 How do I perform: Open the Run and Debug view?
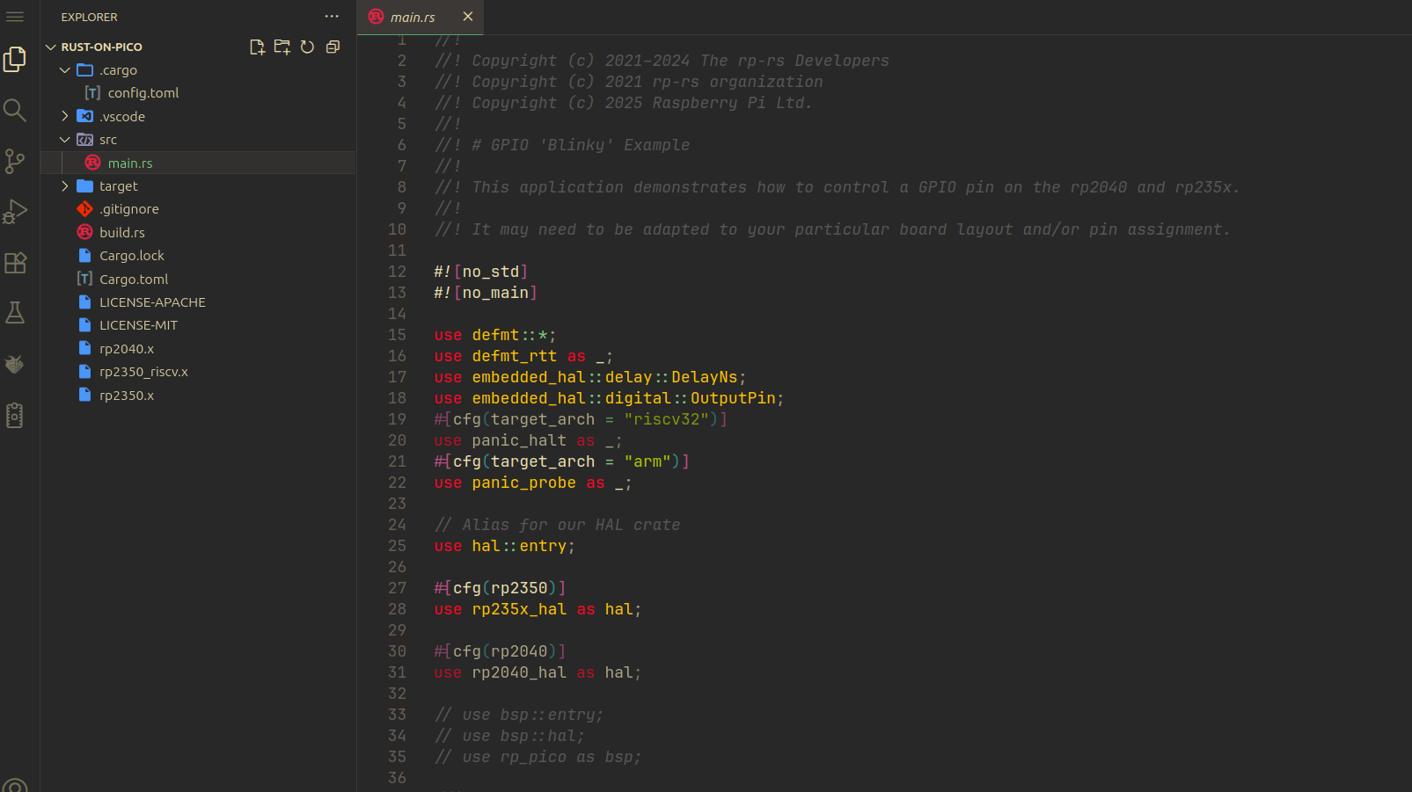coord(15,211)
